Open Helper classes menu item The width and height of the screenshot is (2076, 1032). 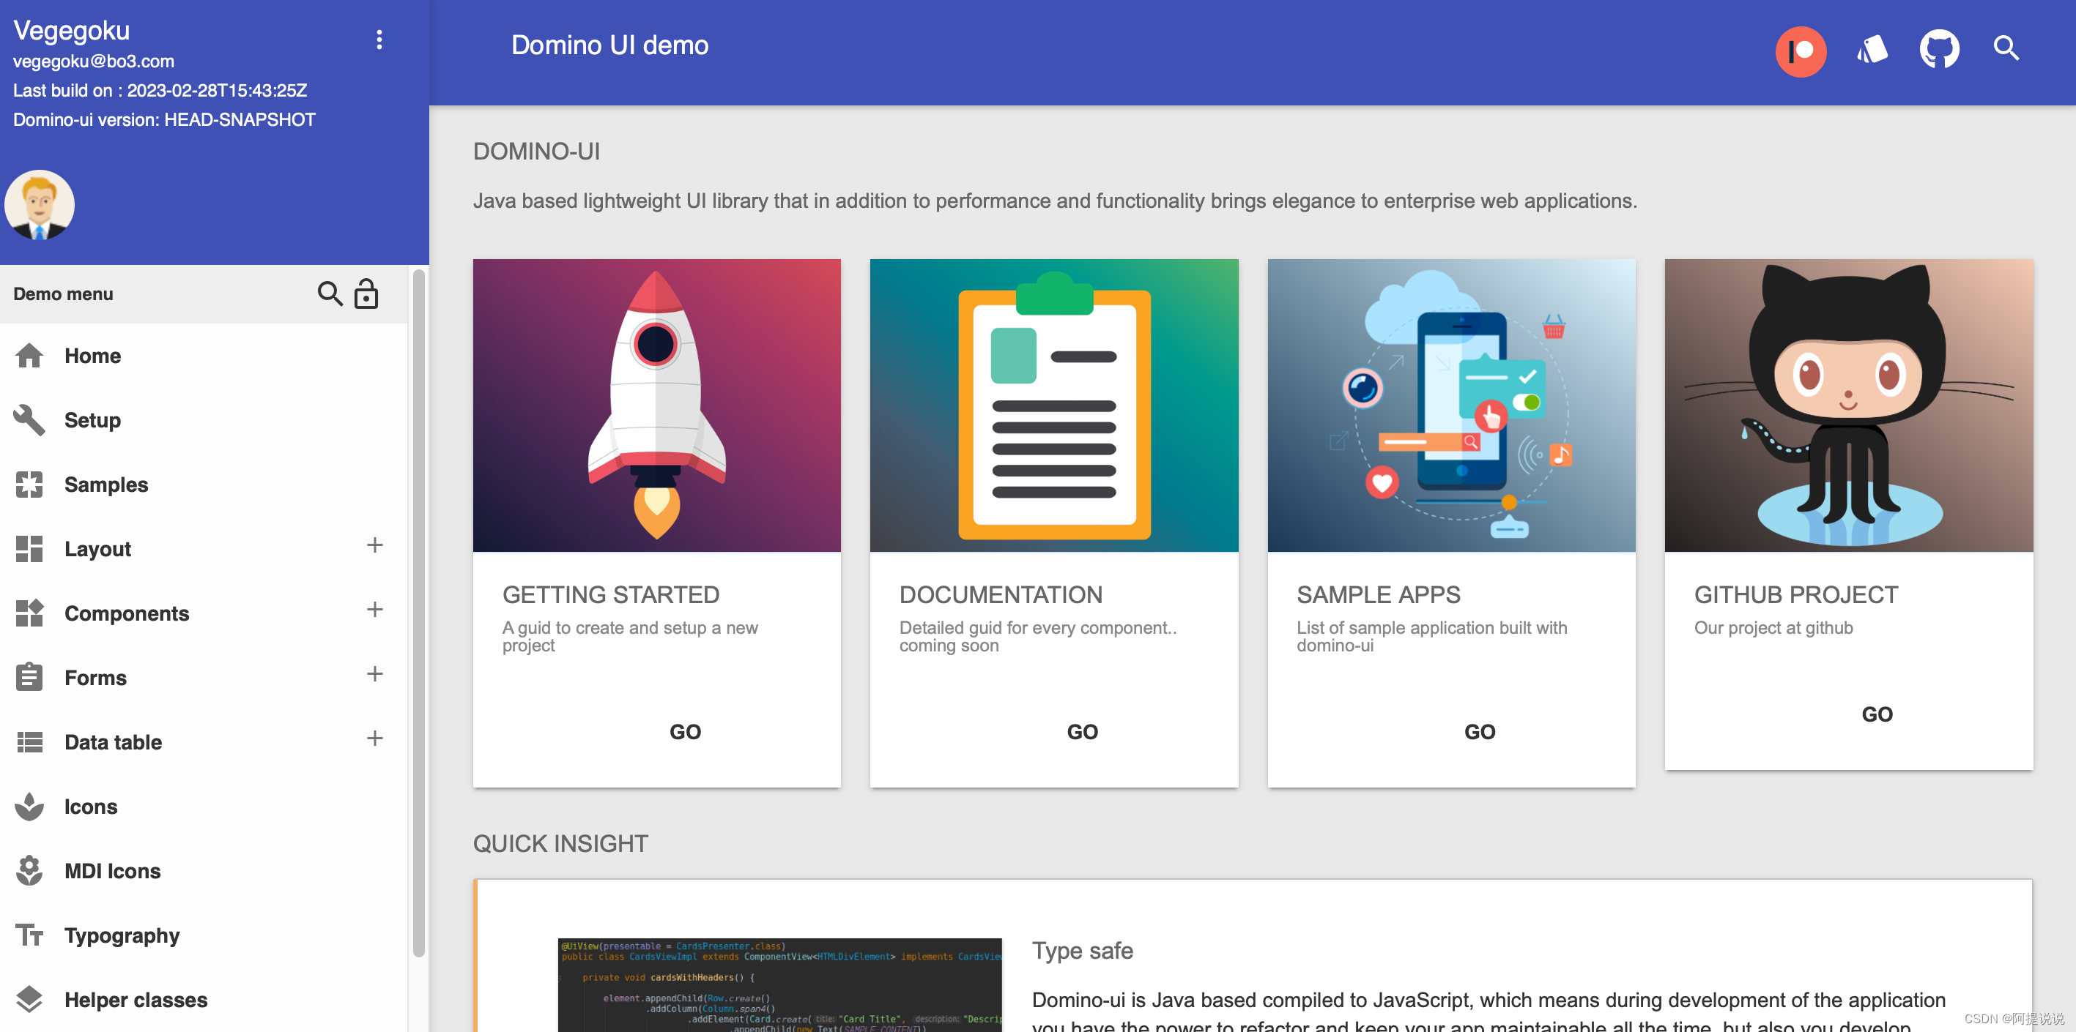(204, 999)
